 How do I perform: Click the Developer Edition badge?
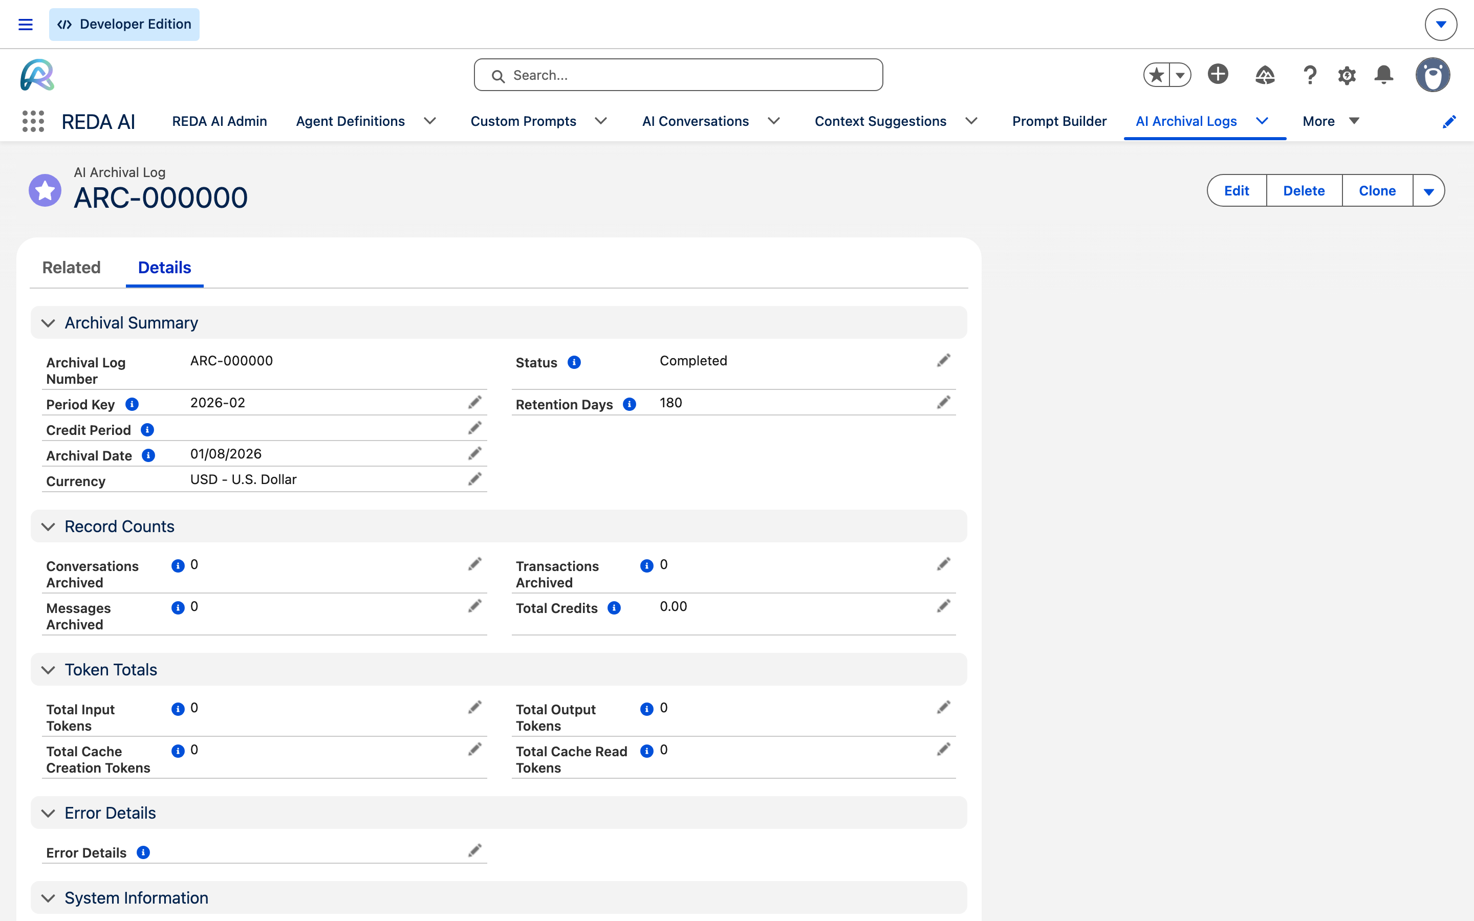tap(124, 25)
